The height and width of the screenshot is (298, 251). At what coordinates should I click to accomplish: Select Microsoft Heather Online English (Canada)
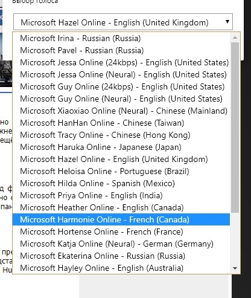coord(121,207)
